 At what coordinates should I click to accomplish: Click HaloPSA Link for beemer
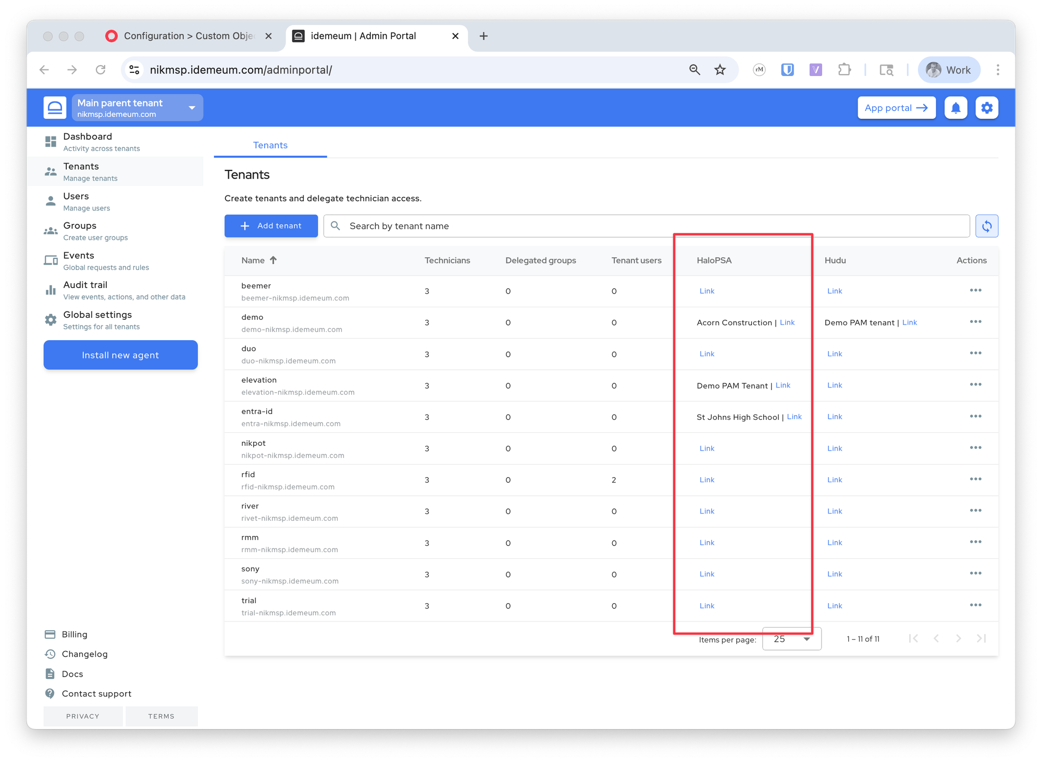706,291
